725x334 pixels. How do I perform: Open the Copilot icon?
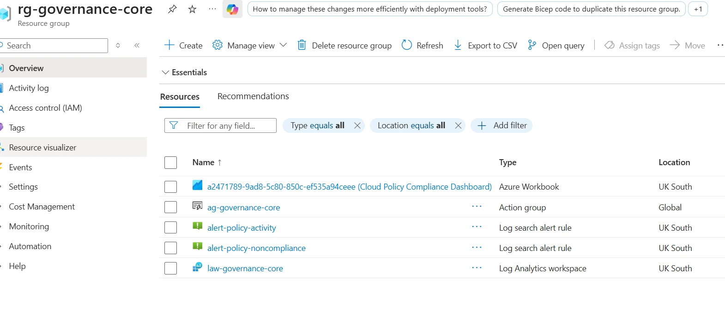pos(232,9)
